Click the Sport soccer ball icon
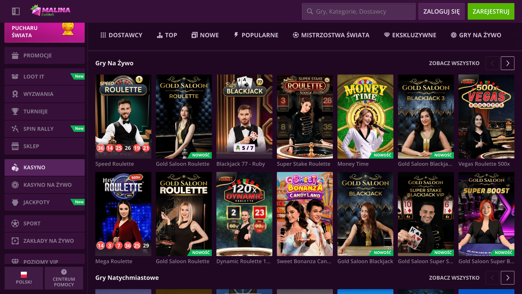 15,223
